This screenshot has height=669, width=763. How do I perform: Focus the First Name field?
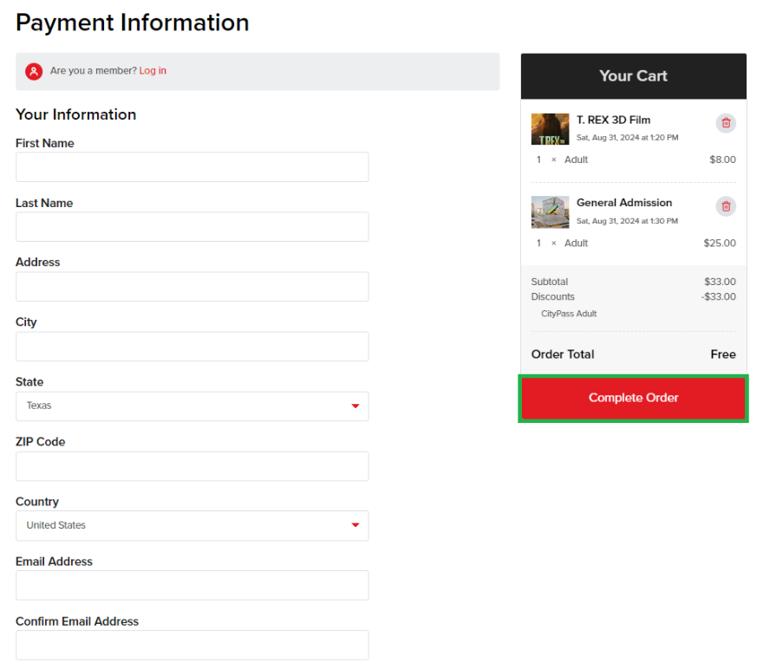pyautogui.click(x=192, y=166)
